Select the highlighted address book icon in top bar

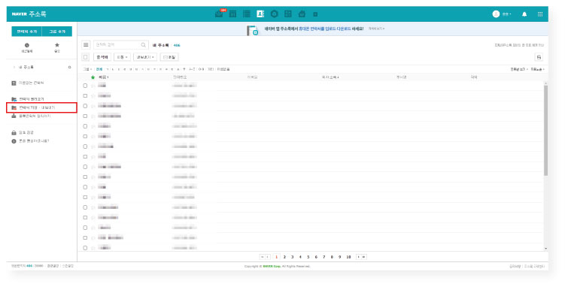coord(260,14)
